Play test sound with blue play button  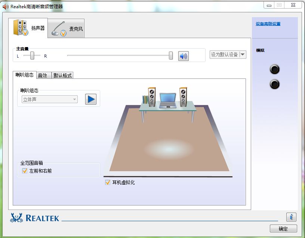(x=91, y=99)
